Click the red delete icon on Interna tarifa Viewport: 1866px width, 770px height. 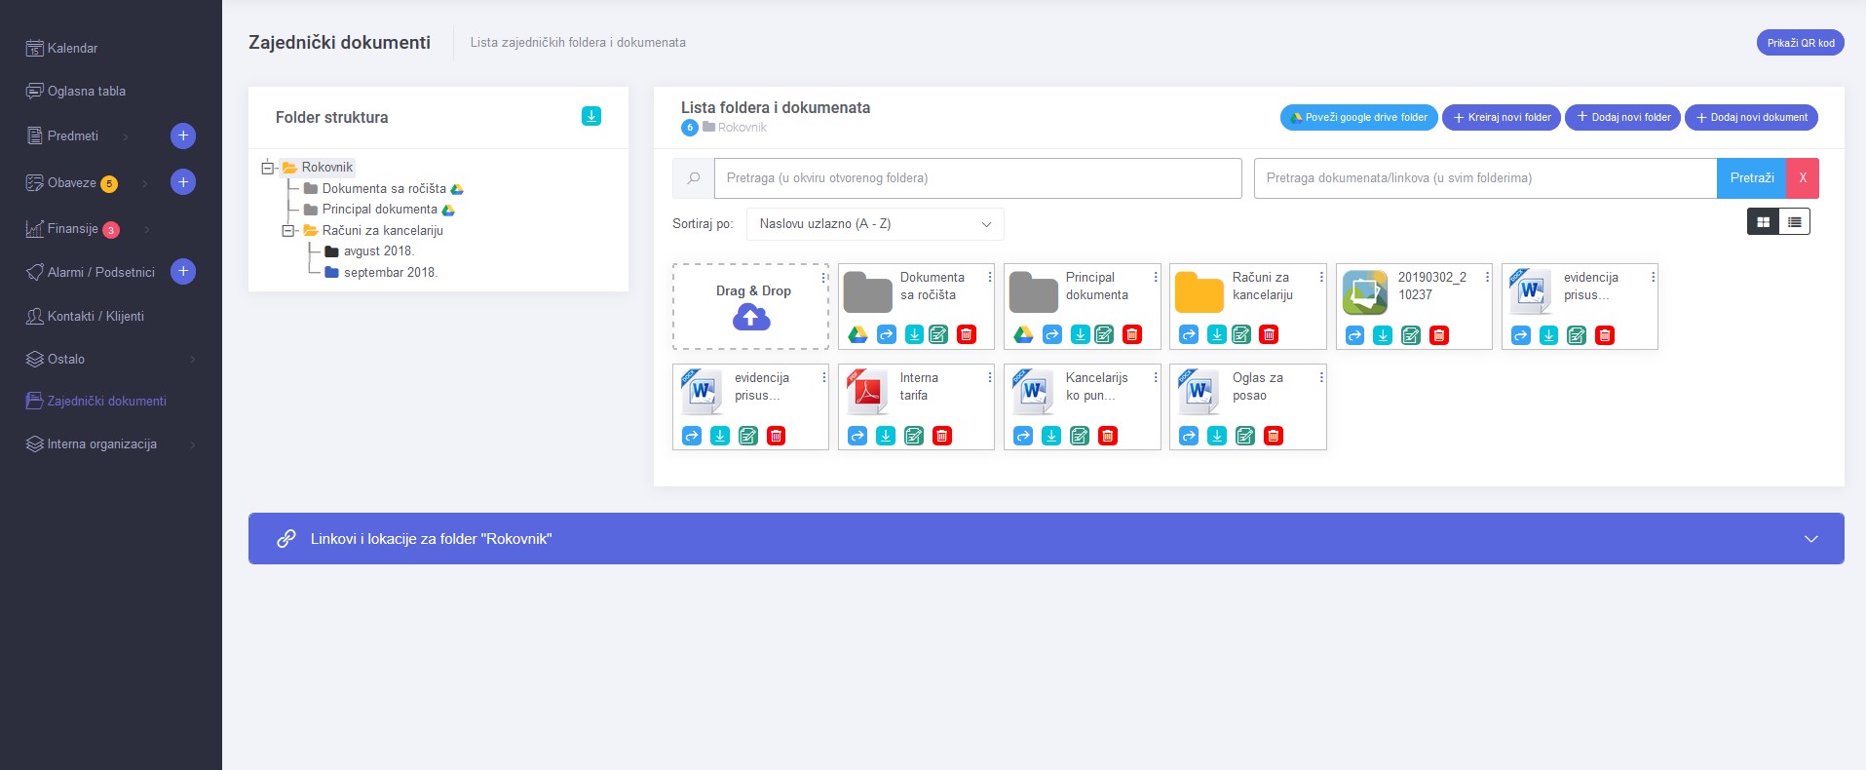click(941, 436)
